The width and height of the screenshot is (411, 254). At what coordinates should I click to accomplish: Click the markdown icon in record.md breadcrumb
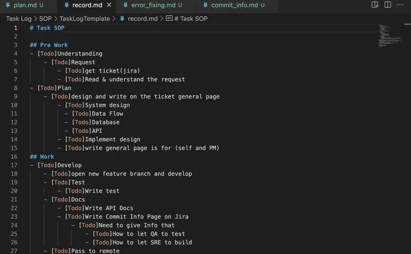pos(122,19)
